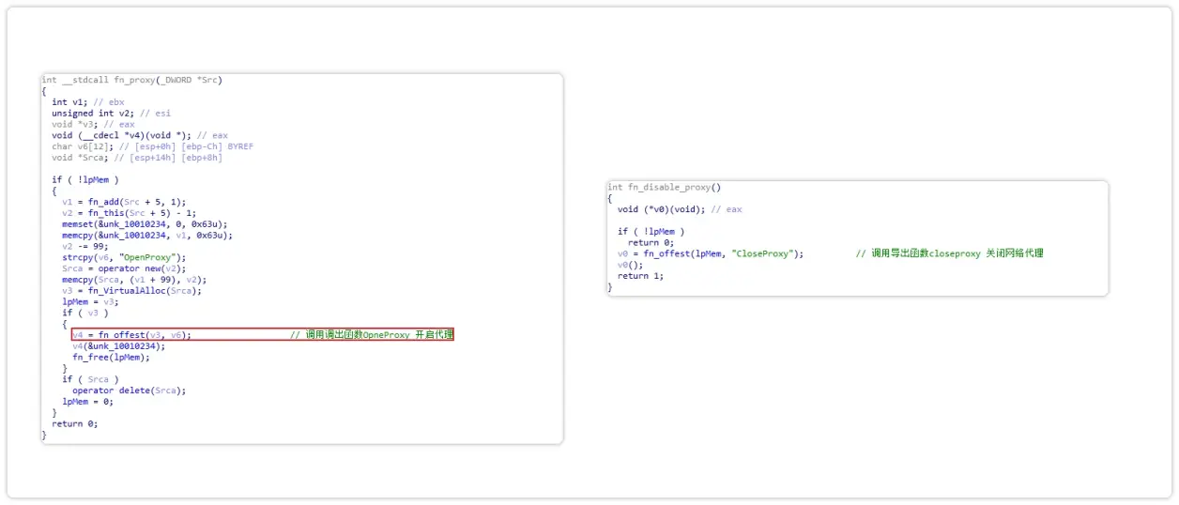Select the memset(&unk_10010234, 0, 0x63u) call
Viewport: 1179px width, 505px height.
[x=145, y=224]
